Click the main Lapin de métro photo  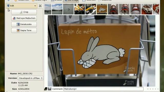tap(101, 51)
